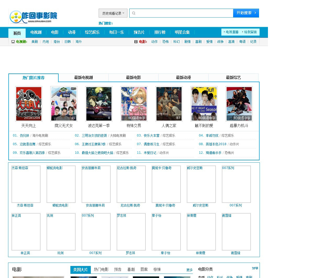Select the 最新综艺 tab
Viewport: 314px width, 278px height.
click(x=233, y=78)
